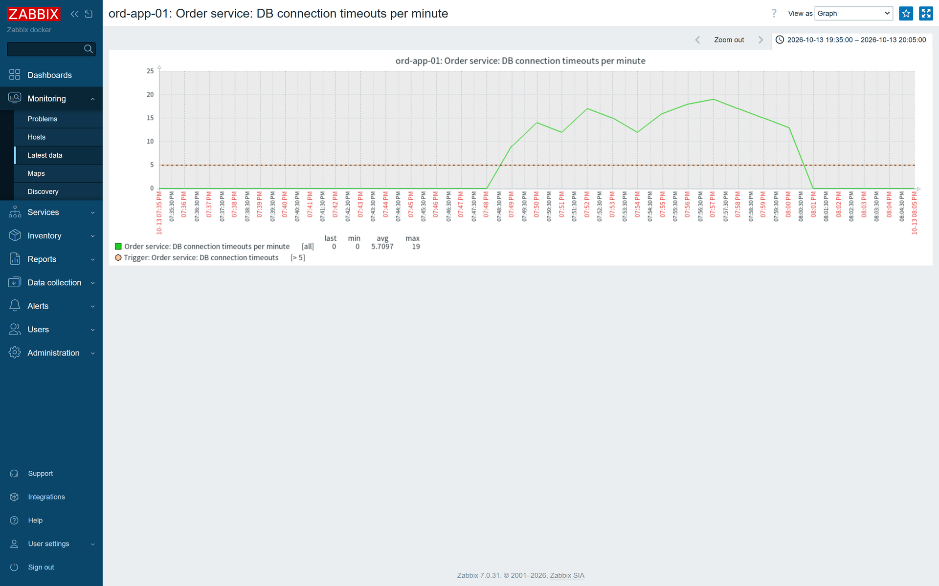Open page help question mark
This screenshot has width=939, height=586.
[774, 13]
